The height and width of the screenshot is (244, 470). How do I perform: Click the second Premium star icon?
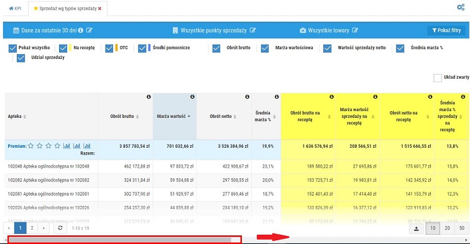[x=40, y=146]
